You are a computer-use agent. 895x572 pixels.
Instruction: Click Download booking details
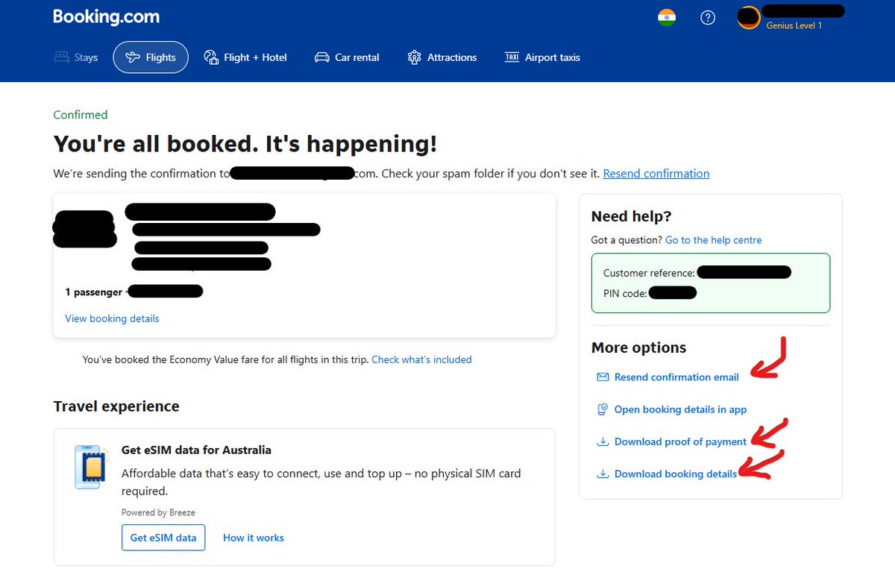(668, 474)
